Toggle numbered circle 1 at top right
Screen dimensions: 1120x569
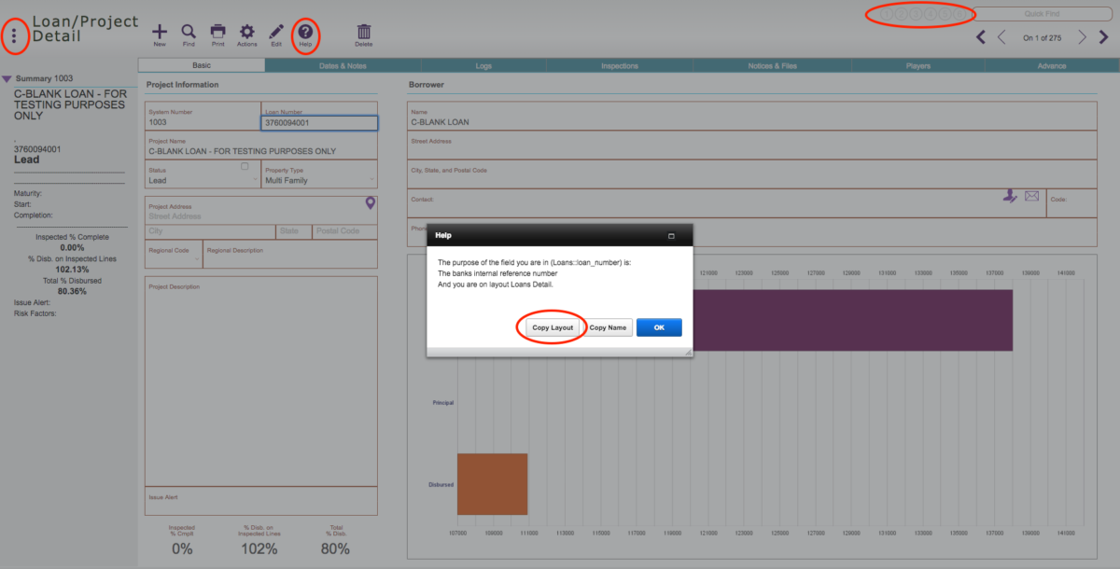click(x=887, y=14)
